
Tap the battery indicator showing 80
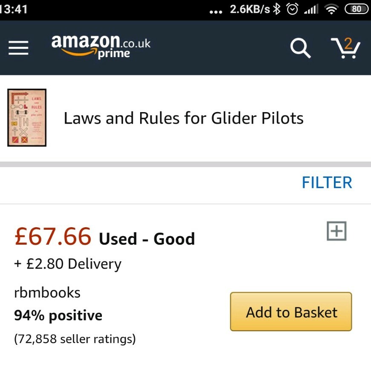pyautogui.click(x=356, y=9)
